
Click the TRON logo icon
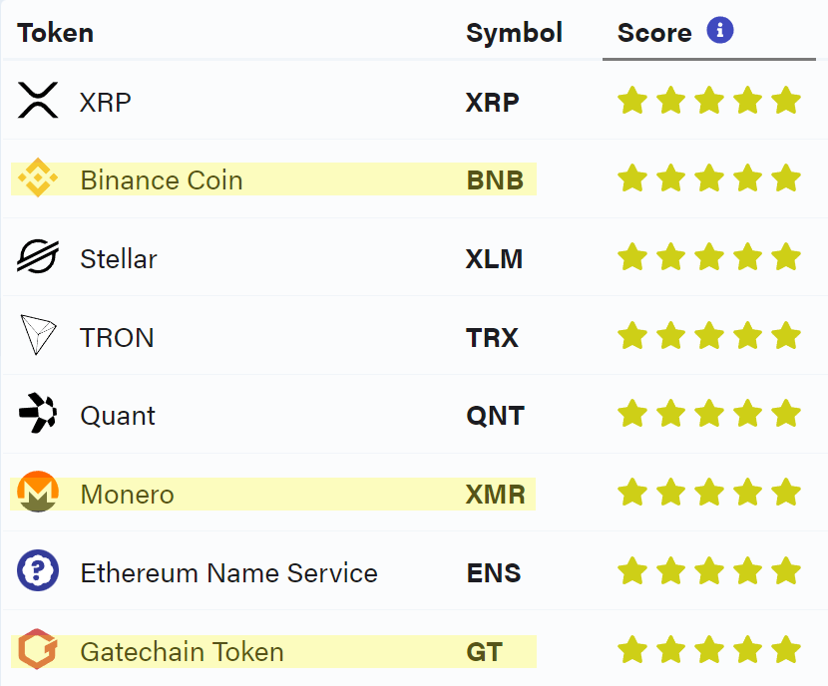(x=38, y=335)
